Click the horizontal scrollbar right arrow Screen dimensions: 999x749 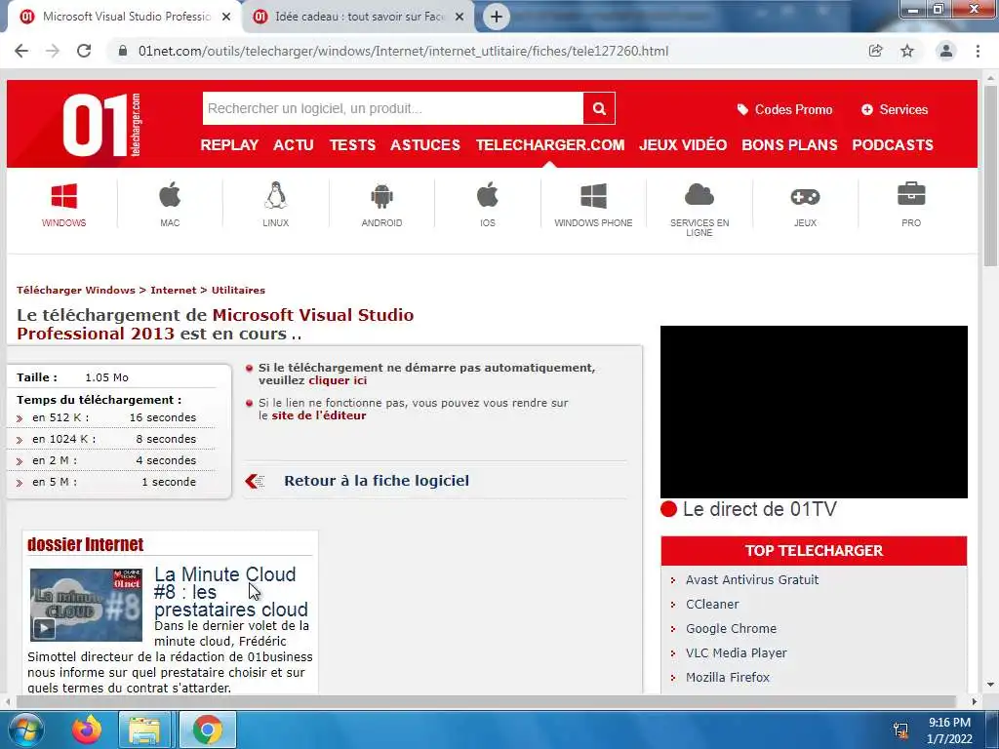[x=975, y=701]
